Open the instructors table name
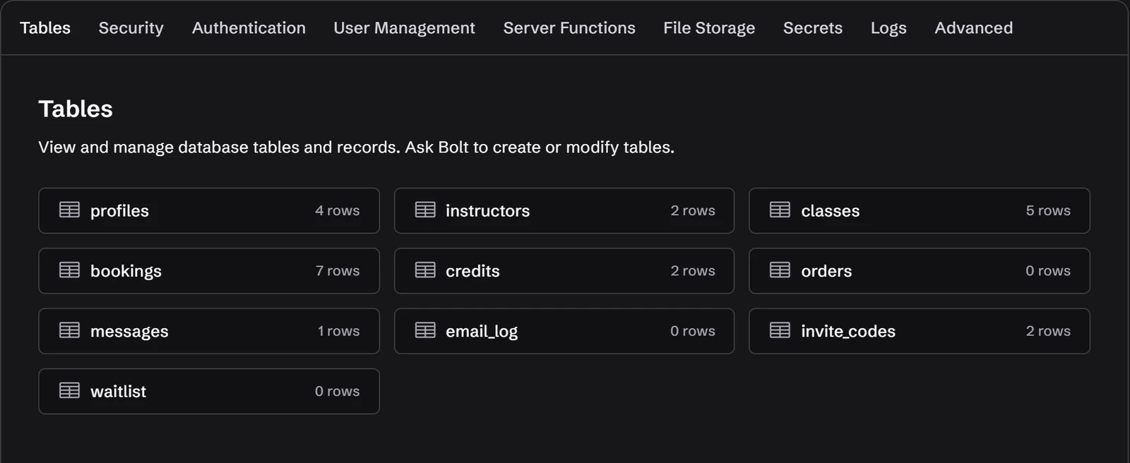 tap(487, 210)
